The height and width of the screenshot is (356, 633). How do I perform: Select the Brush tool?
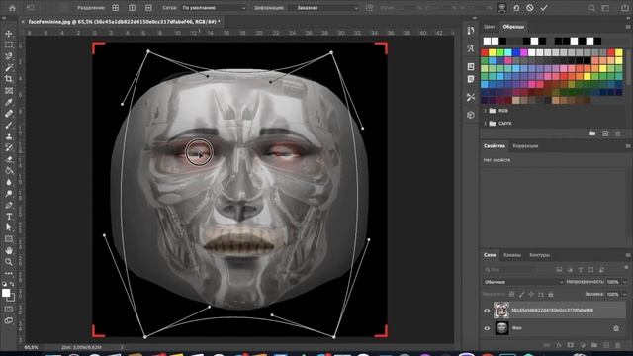click(x=9, y=125)
